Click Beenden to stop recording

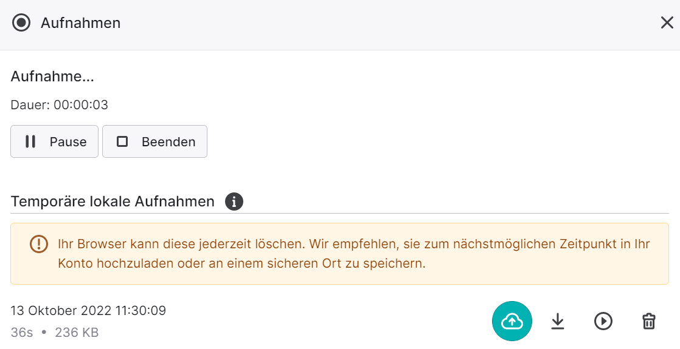[155, 141]
